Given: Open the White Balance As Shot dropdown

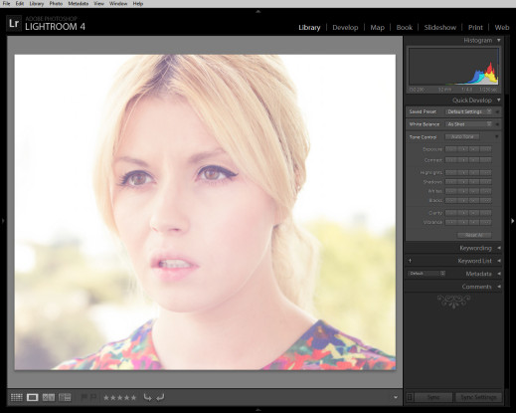Looking at the screenshot, I should tap(468, 124).
